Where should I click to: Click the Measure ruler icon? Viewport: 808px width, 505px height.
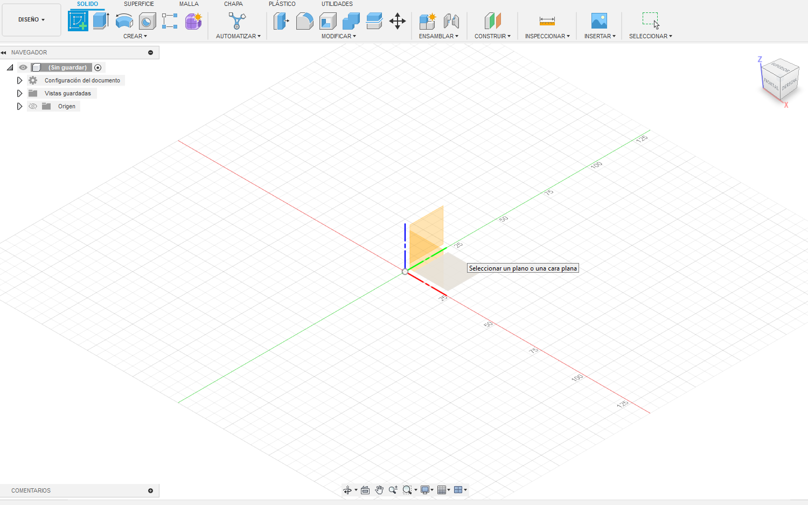[547, 21]
